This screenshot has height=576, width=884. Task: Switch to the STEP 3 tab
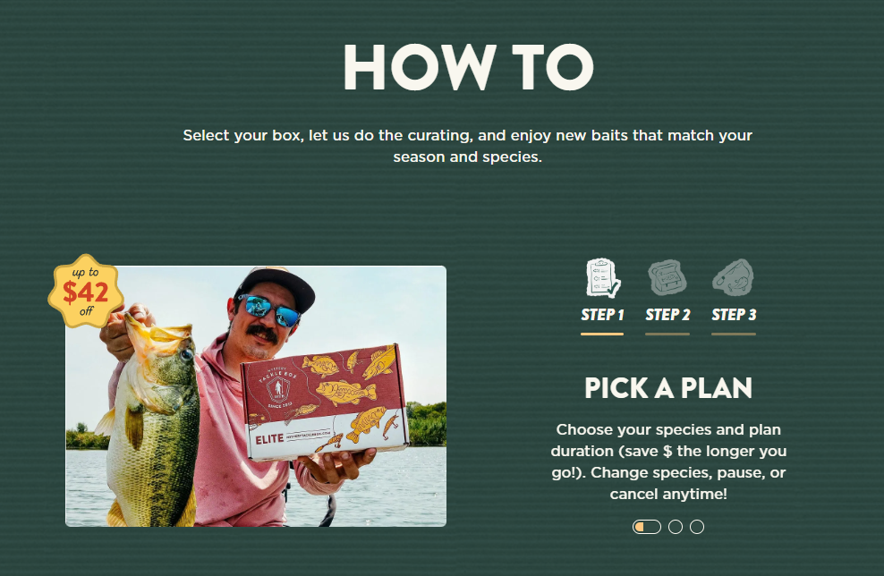coord(734,315)
